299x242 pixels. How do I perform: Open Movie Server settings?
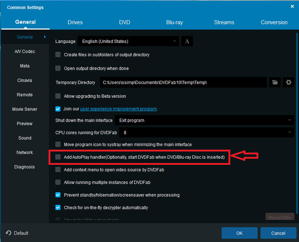[x=25, y=109]
